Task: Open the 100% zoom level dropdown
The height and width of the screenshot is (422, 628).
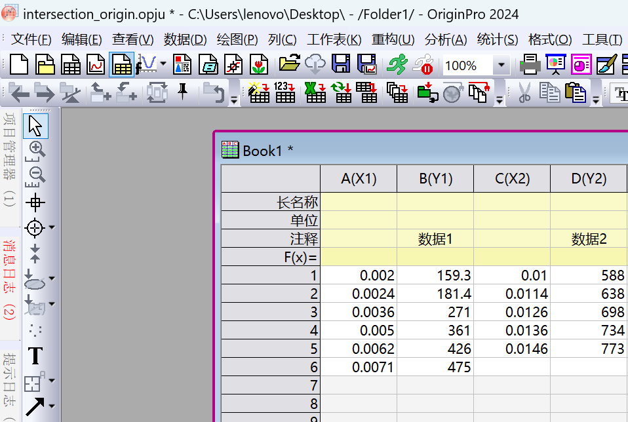Action: pos(501,66)
